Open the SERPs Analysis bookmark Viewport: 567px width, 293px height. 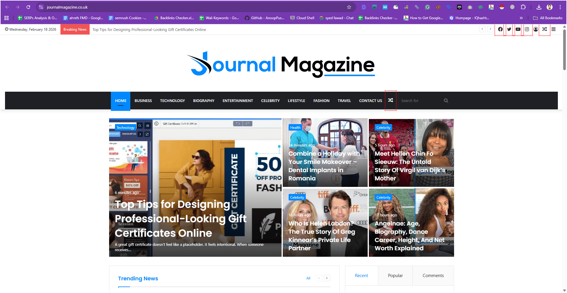[x=37, y=18]
